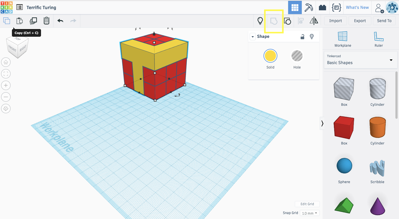Open the Align tool

[301, 21]
